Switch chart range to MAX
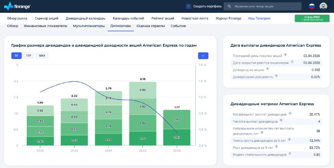334x168 pixels. [42, 55]
